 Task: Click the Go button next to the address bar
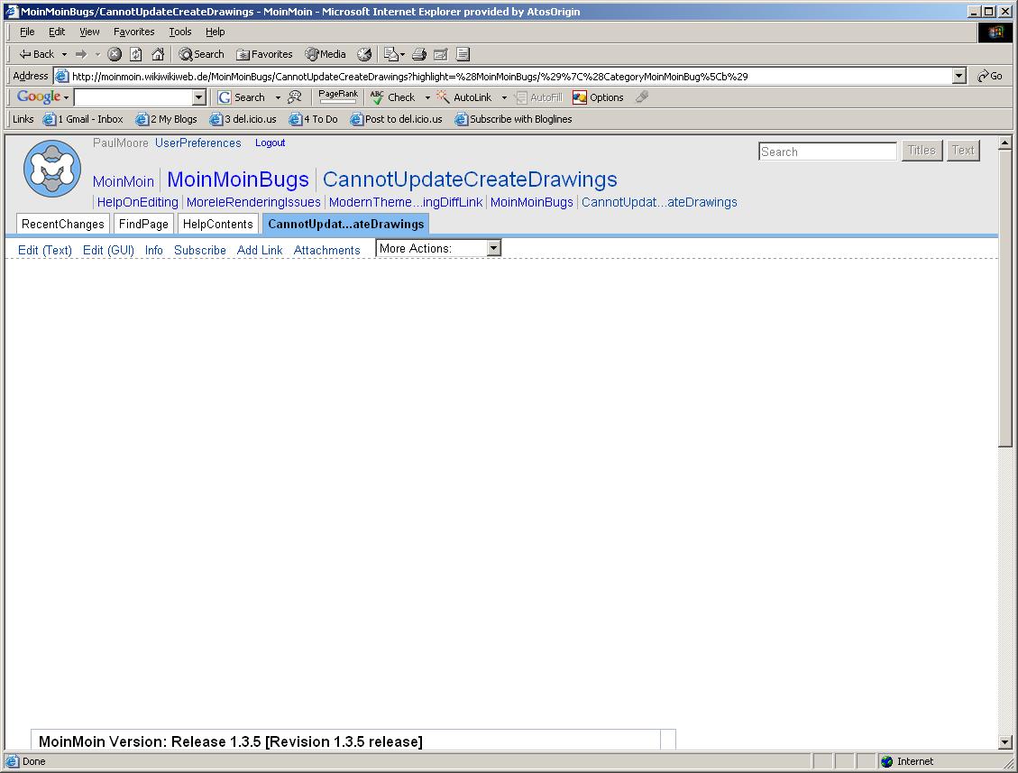pos(990,76)
